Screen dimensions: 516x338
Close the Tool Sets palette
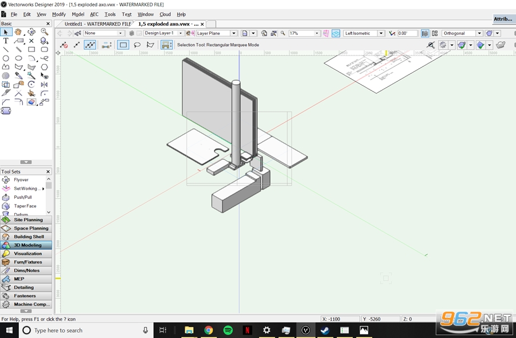(x=48, y=172)
